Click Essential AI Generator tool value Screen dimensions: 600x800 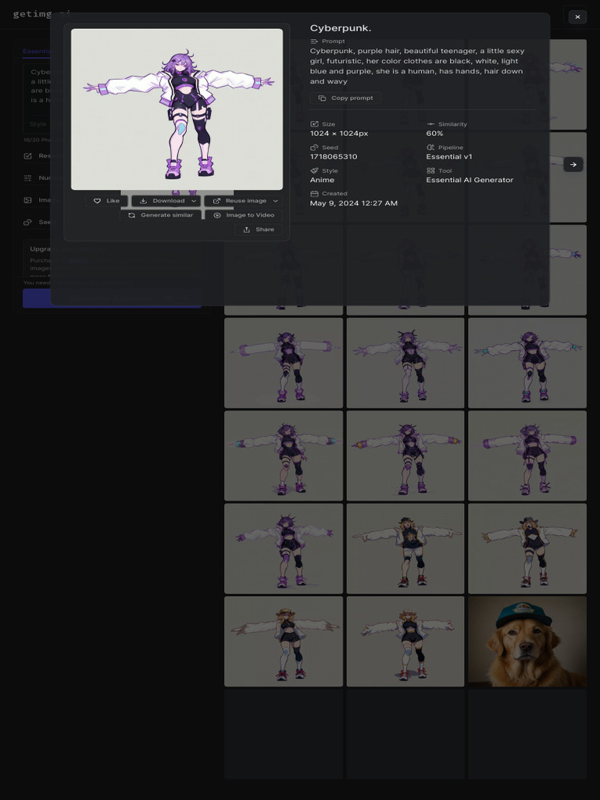coord(470,180)
